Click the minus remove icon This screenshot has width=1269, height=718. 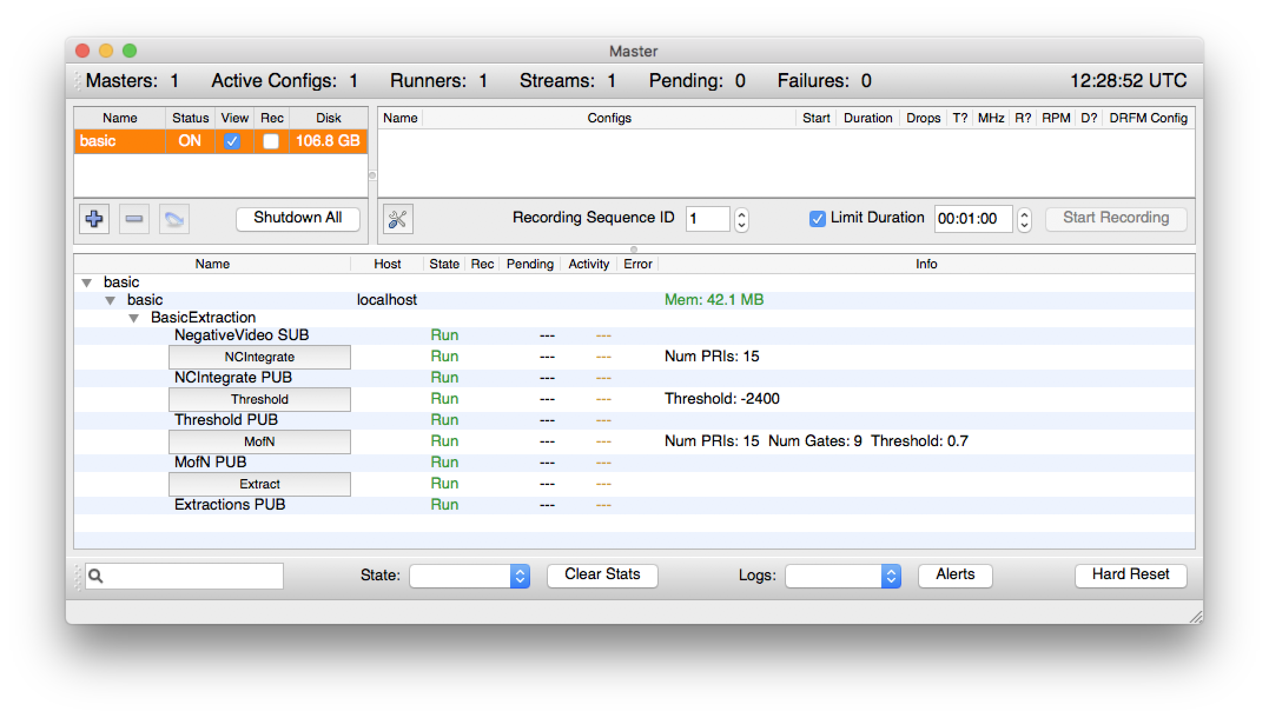click(x=134, y=219)
